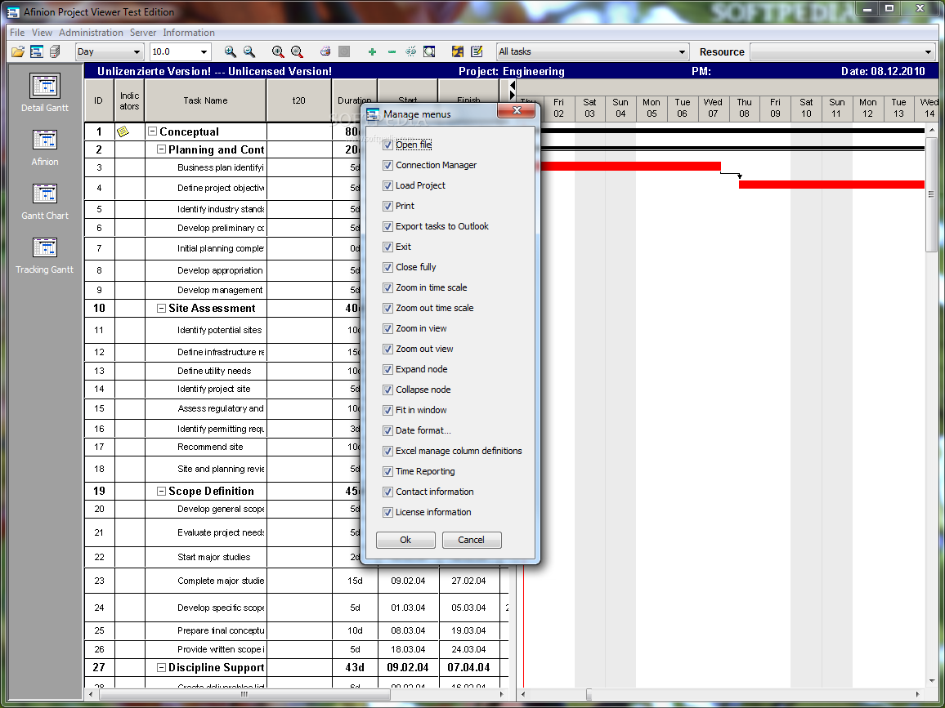Click the red bar for task 3
945x708 pixels.
pyautogui.click(x=631, y=166)
